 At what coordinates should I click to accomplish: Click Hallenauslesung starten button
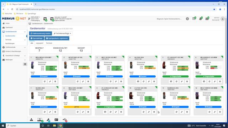pyautogui.click(x=40, y=33)
